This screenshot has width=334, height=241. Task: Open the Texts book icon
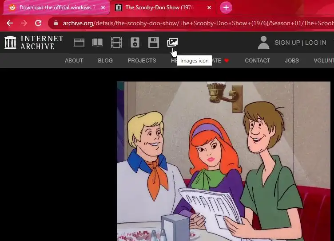click(x=98, y=42)
